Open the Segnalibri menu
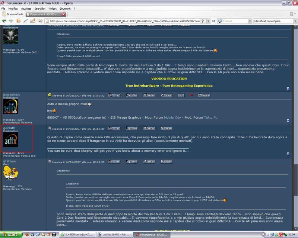Image resolution: width=298 pixels, height=238 pixels. pyautogui.click(x=39, y=8)
